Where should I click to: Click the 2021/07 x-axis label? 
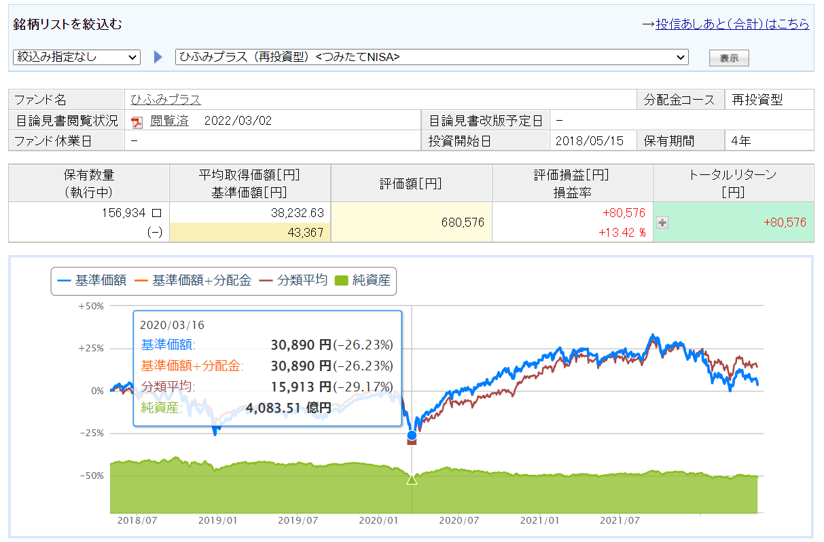620,521
